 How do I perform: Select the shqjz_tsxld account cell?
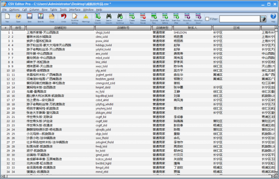[123, 33]
